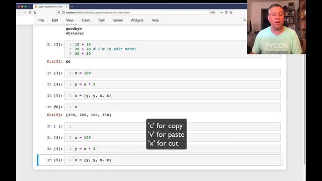The width and height of the screenshot is (322, 181).
Task: Click the first 'x = 100' cell In [3]
Action: 173,73
